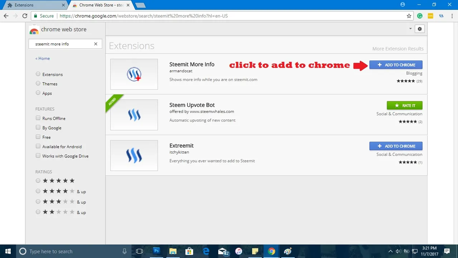Select the two stars & up filter
Screen dimensions: 458x258
38,212
